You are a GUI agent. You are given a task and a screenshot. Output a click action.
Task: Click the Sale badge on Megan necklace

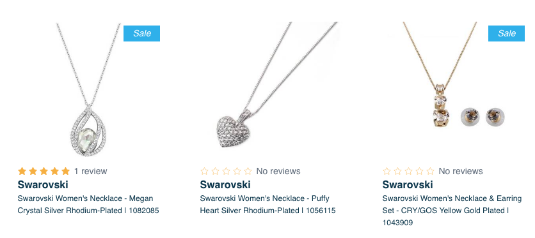pyautogui.click(x=141, y=33)
